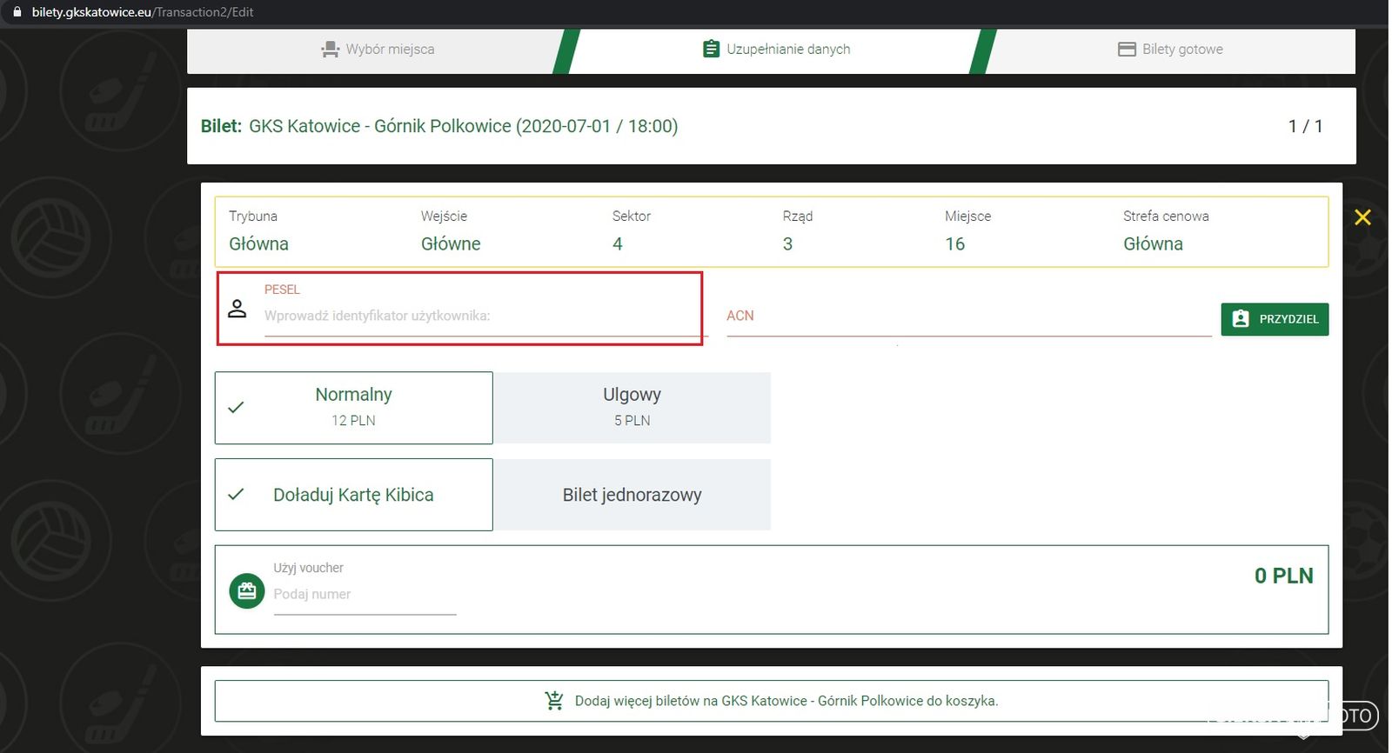Click the Miejsce value 16
Viewport: 1392px width, 753px height.
point(955,244)
